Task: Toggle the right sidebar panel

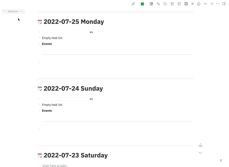Action: click(224, 4)
